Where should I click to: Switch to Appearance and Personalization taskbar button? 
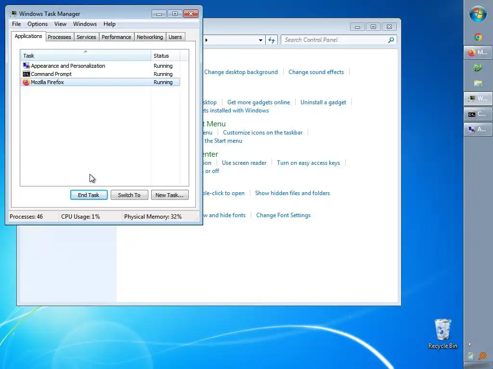click(478, 129)
